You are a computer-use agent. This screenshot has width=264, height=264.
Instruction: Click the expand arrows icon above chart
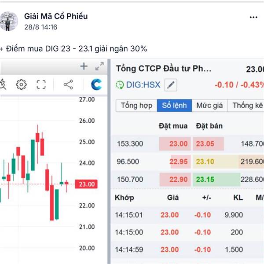coord(99,66)
